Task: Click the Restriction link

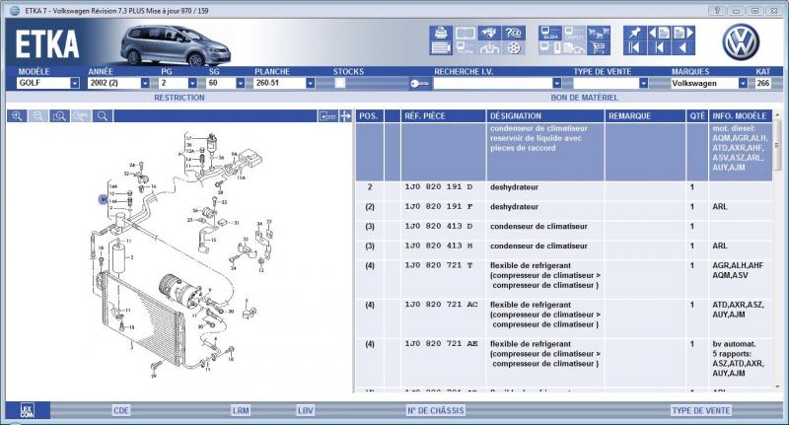Action: click(x=179, y=98)
